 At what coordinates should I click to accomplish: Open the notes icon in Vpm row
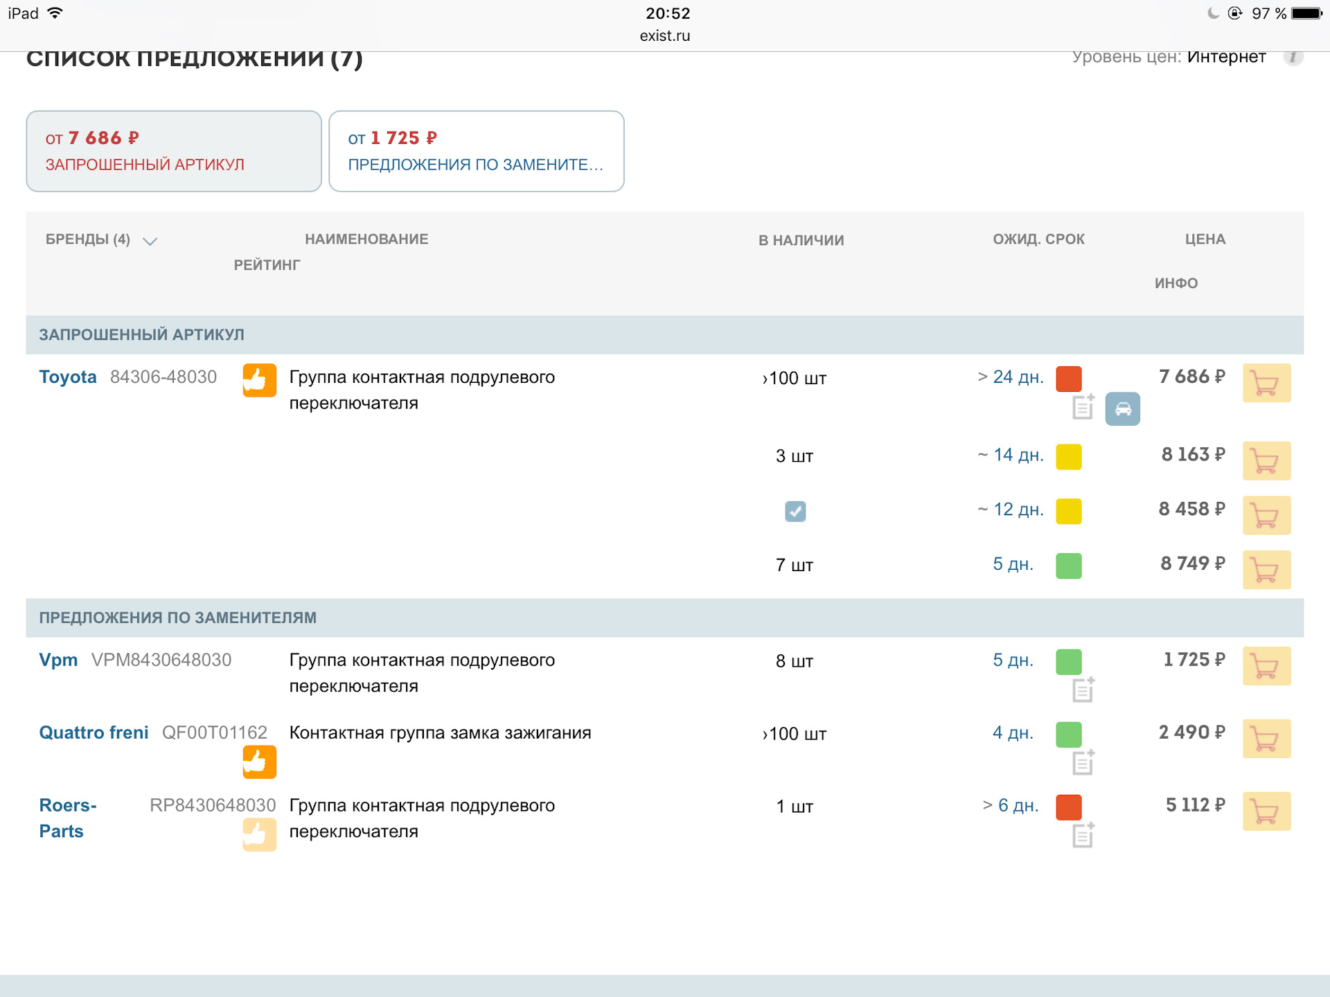coord(1083,690)
